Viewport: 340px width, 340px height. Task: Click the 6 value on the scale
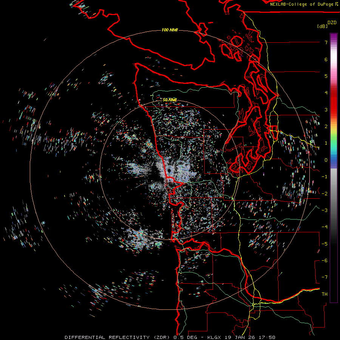[326, 59]
